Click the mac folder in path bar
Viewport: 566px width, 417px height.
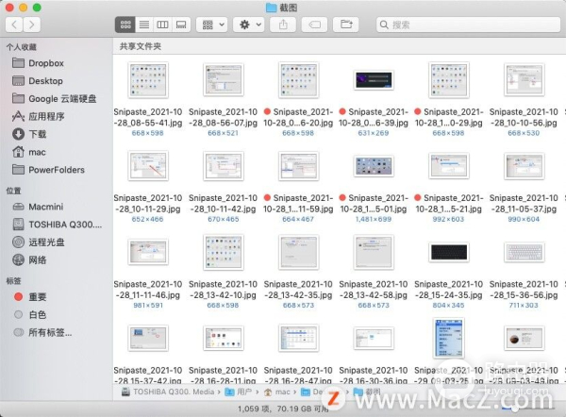277,392
